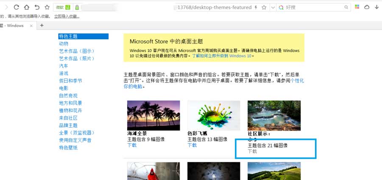Screen dimensions: 382x180
Task: Close the Windows tab
Action: click(31, 26)
